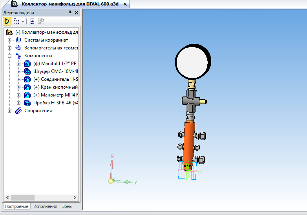Click the Manifold 1/2" PF part icon
The height and width of the screenshot is (215, 307).
tap(27, 64)
